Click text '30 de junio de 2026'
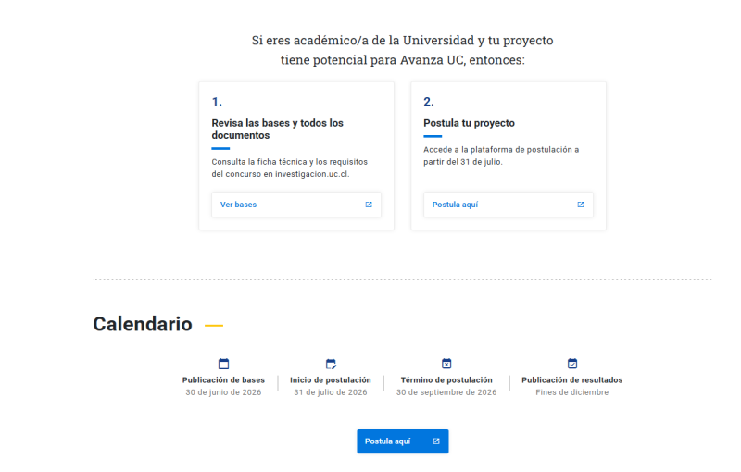Image resolution: width=741 pixels, height=472 pixels. coord(223,392)
